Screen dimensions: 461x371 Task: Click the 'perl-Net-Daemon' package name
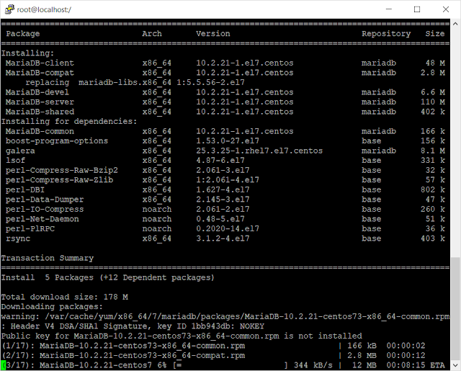[42, 219]
